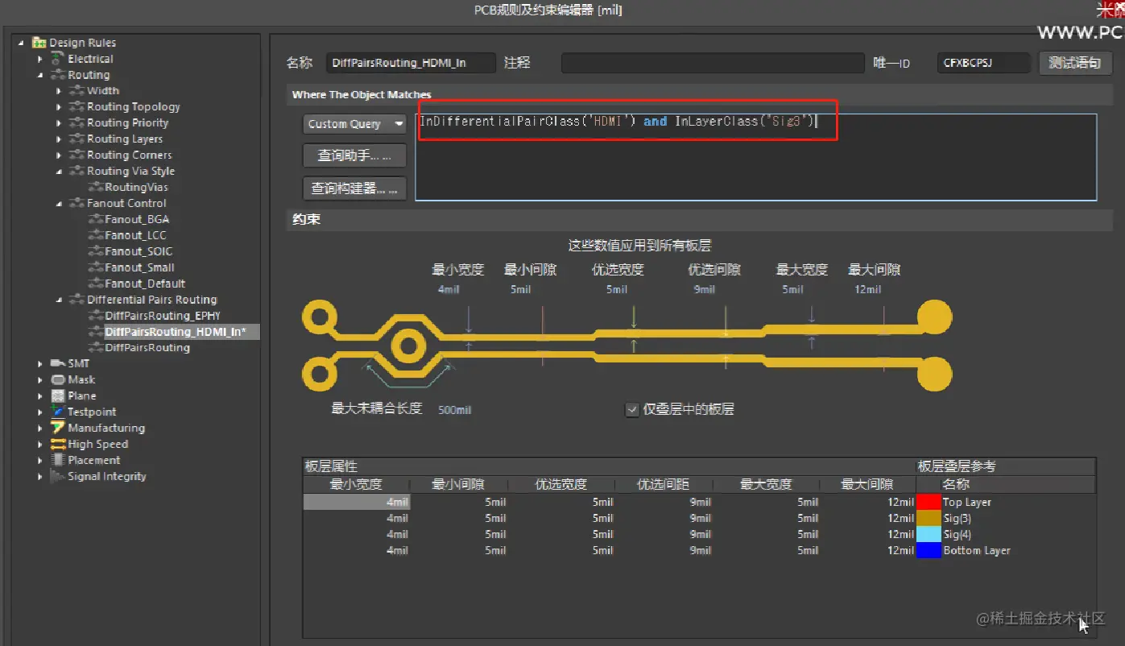Click the Design Rules folder icon
The width and height of the screenshot is (1125, 646).
[39, 43]
